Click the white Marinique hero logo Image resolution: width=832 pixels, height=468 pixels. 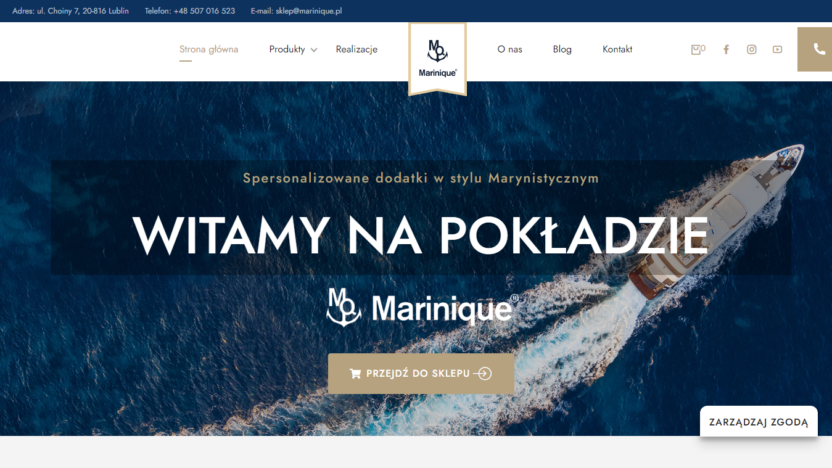click(x=422, y=306)
